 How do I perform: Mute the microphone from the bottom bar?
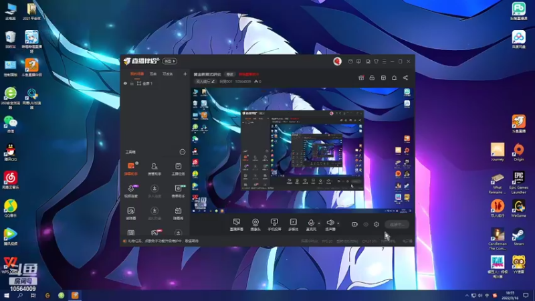coord(311,225)
